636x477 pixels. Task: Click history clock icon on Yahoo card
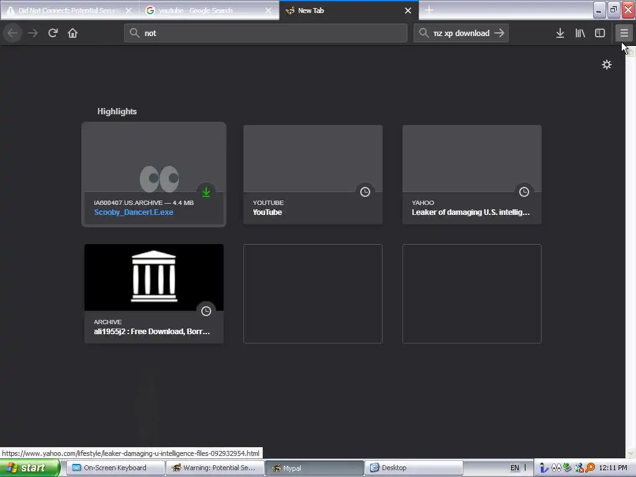(524, 192)
